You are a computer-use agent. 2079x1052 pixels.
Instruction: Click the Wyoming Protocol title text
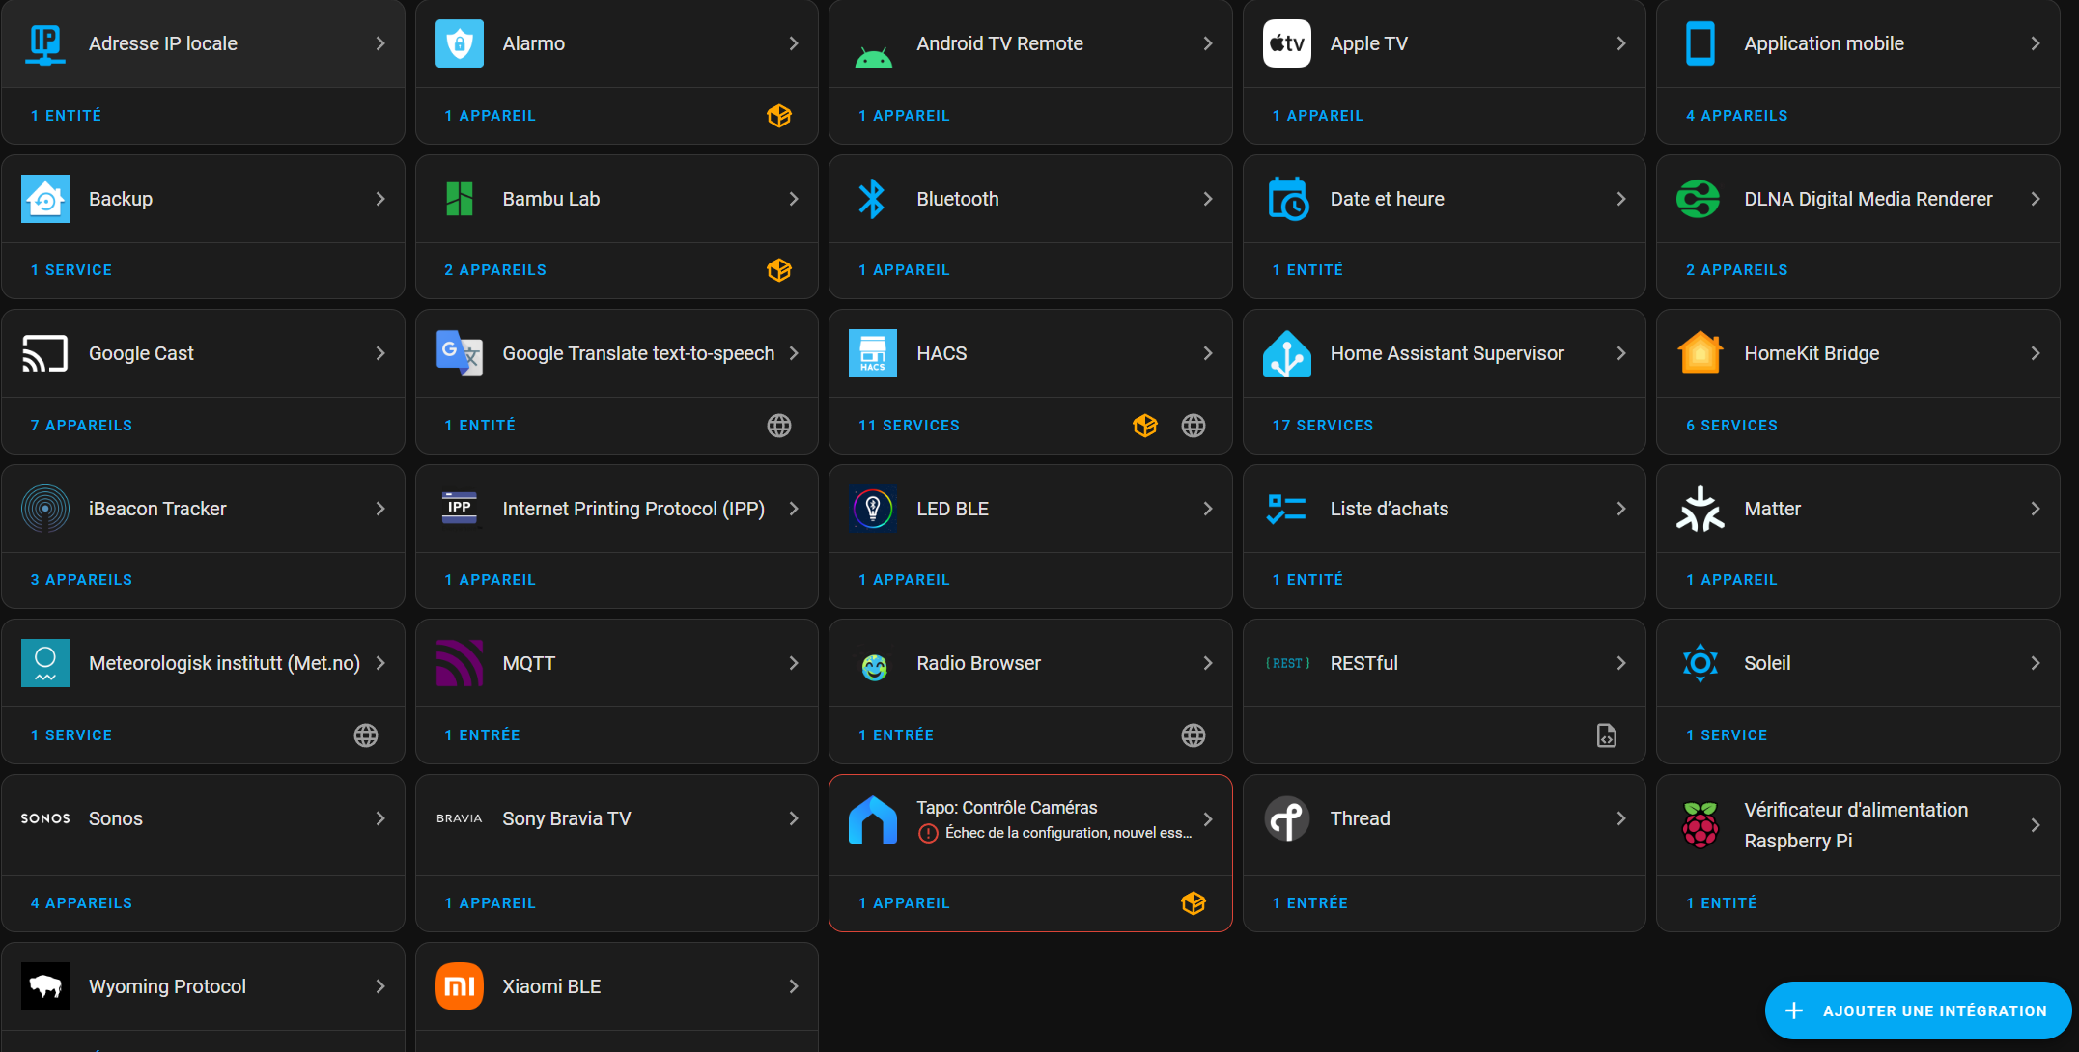168,986
